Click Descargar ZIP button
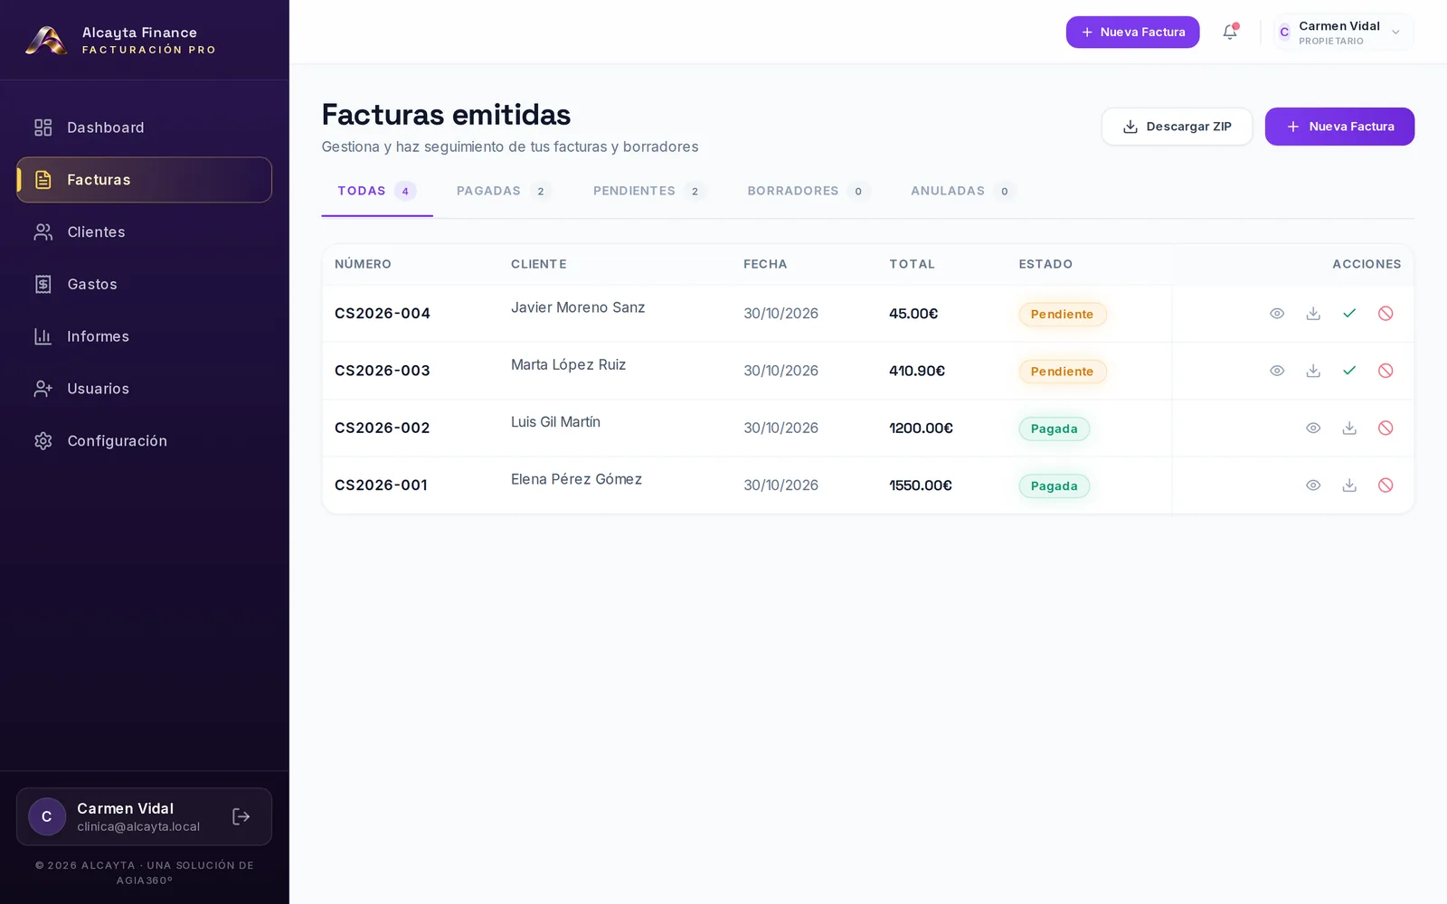This screenshot has height=904, width=1447. (1177, 127)
